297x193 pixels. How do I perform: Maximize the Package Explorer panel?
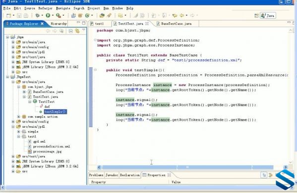click(x=83, y=23)
